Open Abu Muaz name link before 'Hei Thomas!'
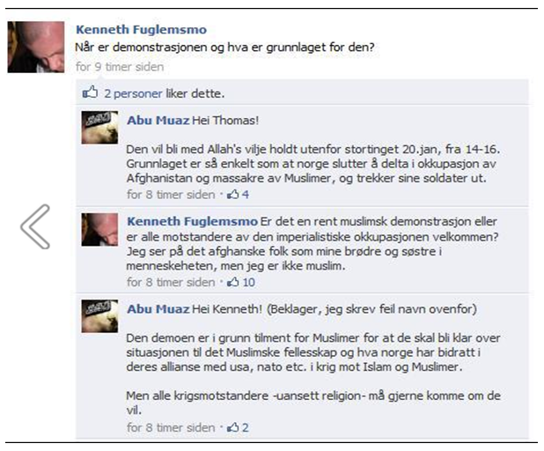The height and width of the screenshot is (451, 544). tap(158, 120)
